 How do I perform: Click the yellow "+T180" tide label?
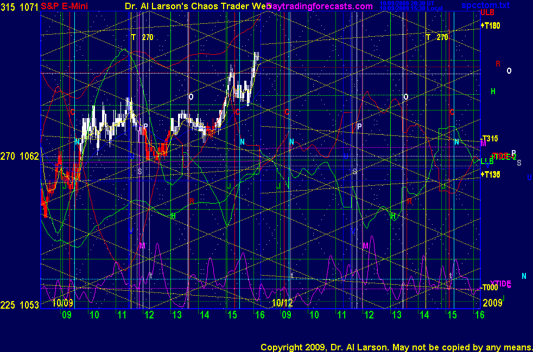[x=490, y=25]
